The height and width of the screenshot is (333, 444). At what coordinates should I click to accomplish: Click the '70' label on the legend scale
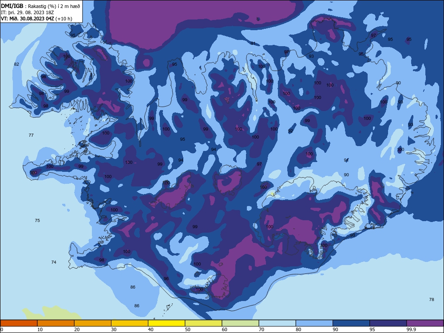coord(262,329)
